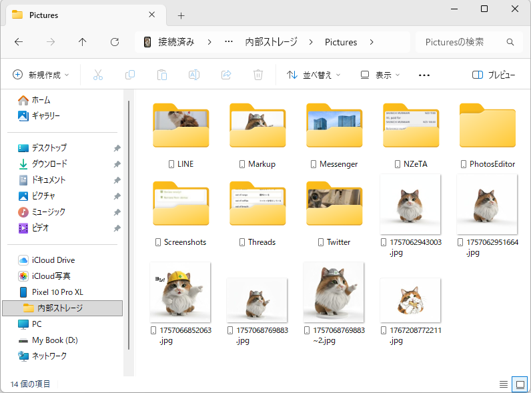Focus the Picturesの検索 search box
This screenshot has height=393, width=531.
469,42
